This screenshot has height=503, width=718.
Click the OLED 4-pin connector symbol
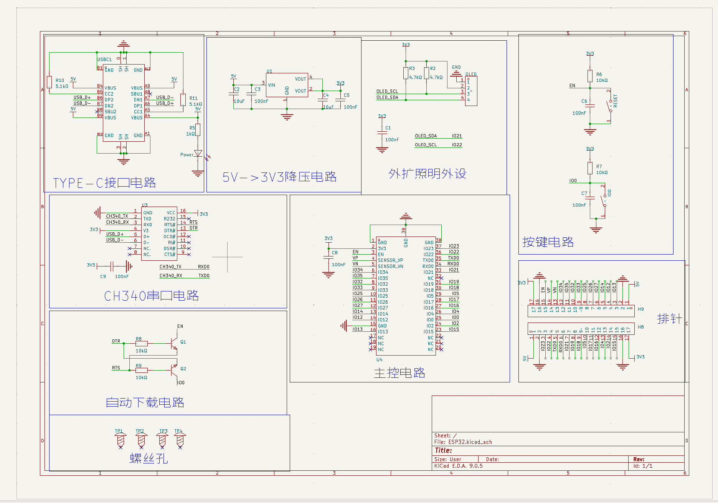coord(471,91)
